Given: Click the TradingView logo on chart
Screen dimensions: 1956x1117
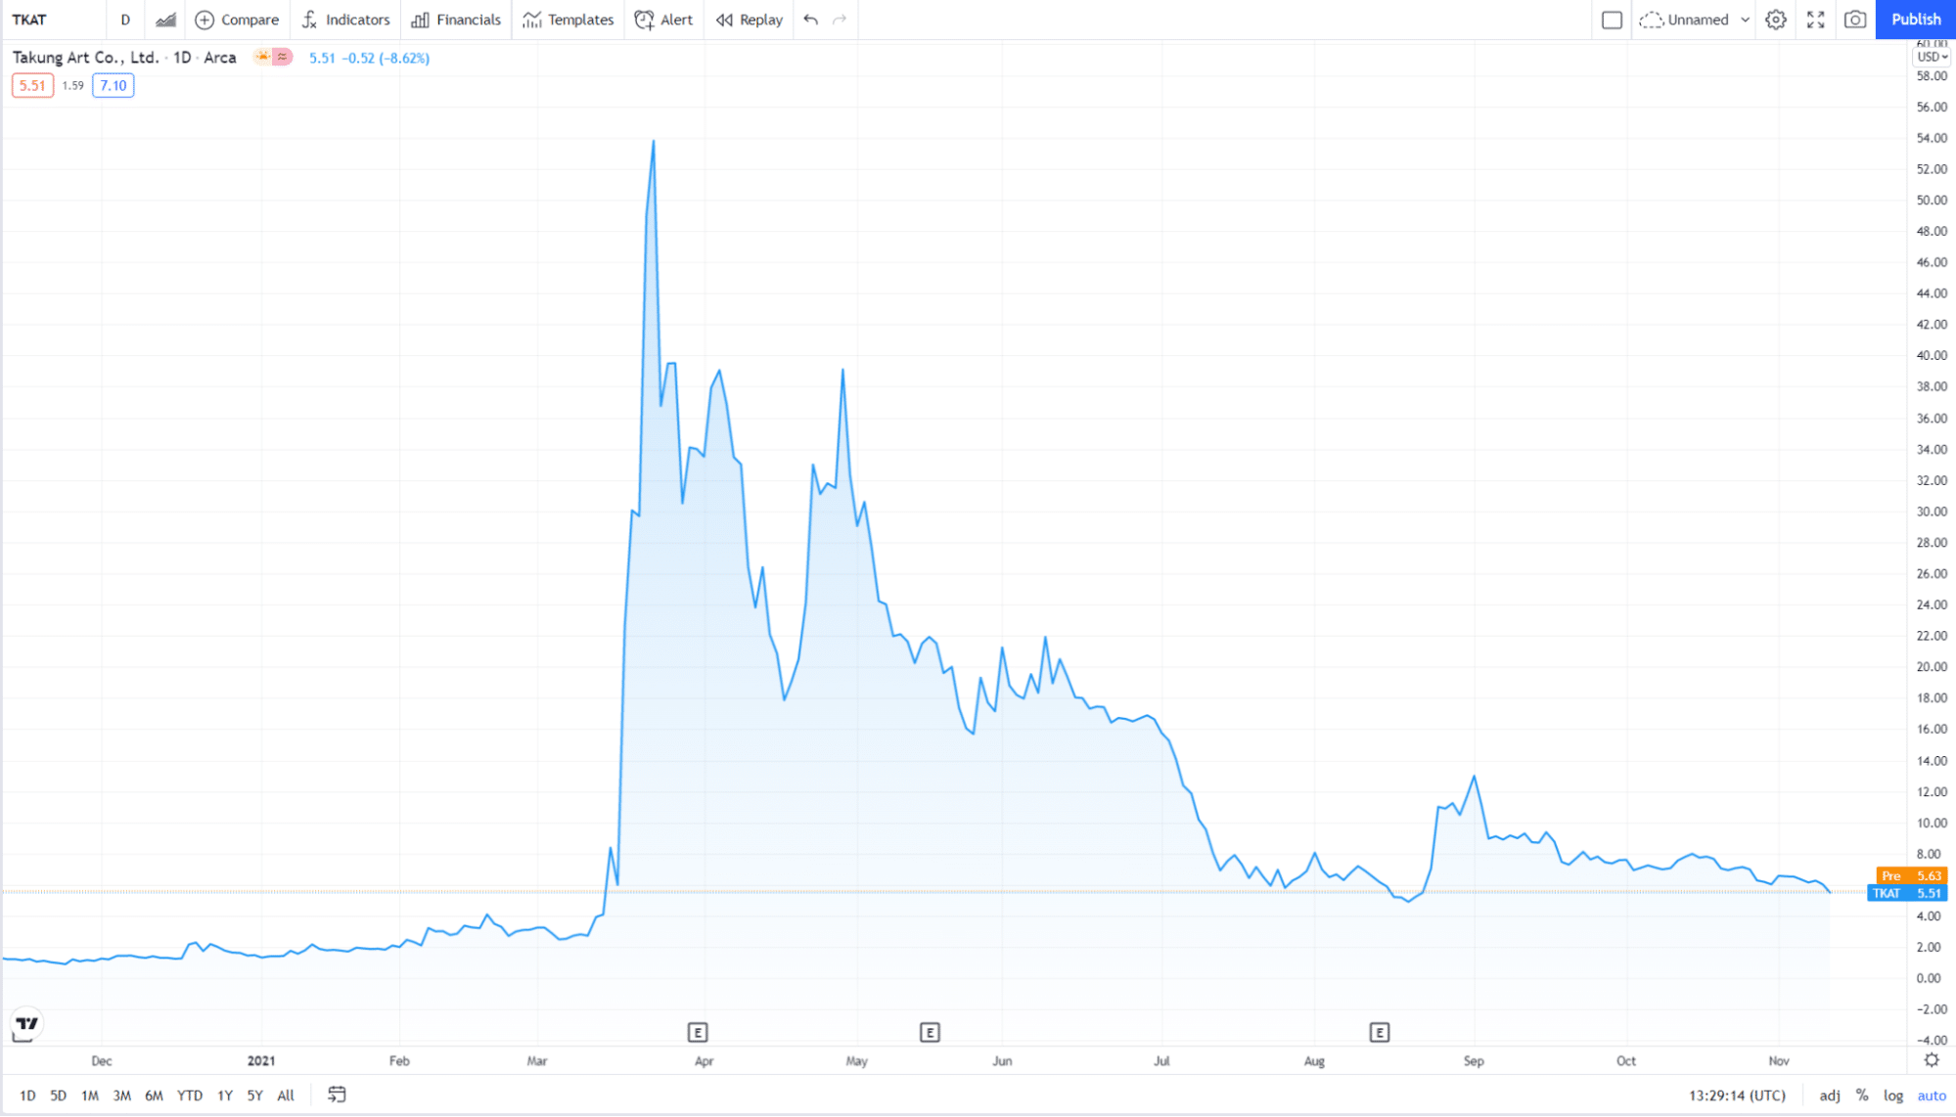Looking at the screenshot, I should 26,1025.
